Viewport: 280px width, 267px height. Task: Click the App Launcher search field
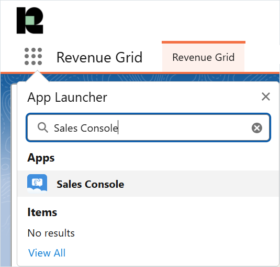[149, 128]
